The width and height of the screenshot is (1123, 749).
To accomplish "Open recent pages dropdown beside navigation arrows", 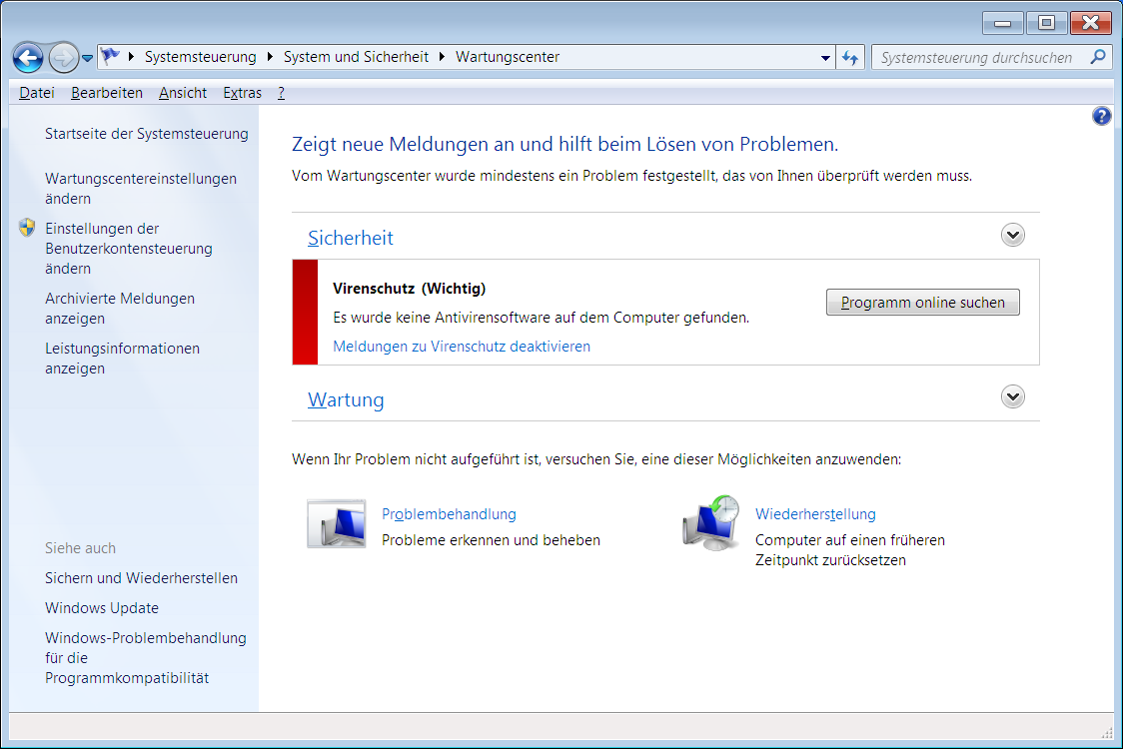I will (x=87, y=58).
